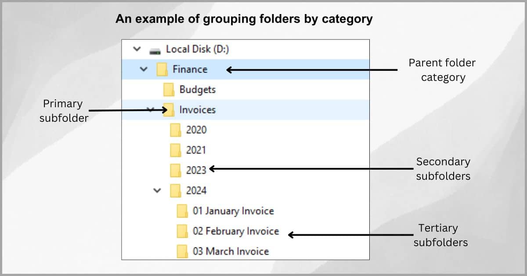Image resolution: width=527 pixels, height=276 pixels.
Task: Click the 2023 folder icon
Action: point(177,170)
